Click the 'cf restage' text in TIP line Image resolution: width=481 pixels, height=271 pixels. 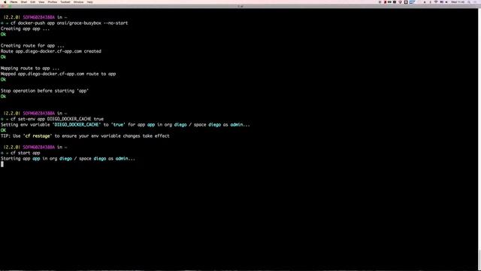point(38,135)
